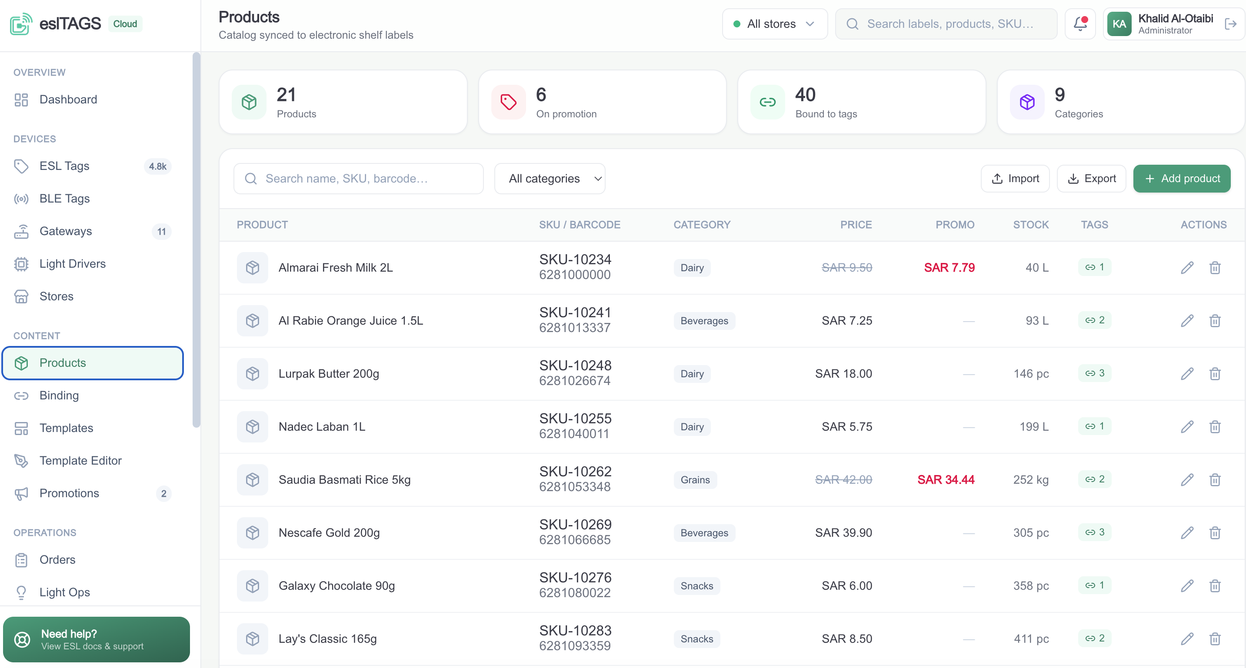The width and height of the screenshot is (1246, 668).
Task: Click the STOCK column header
Action: coord(1031,224)
